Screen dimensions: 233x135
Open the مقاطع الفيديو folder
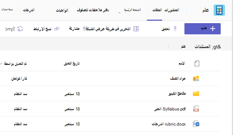(x=177, y=93)
